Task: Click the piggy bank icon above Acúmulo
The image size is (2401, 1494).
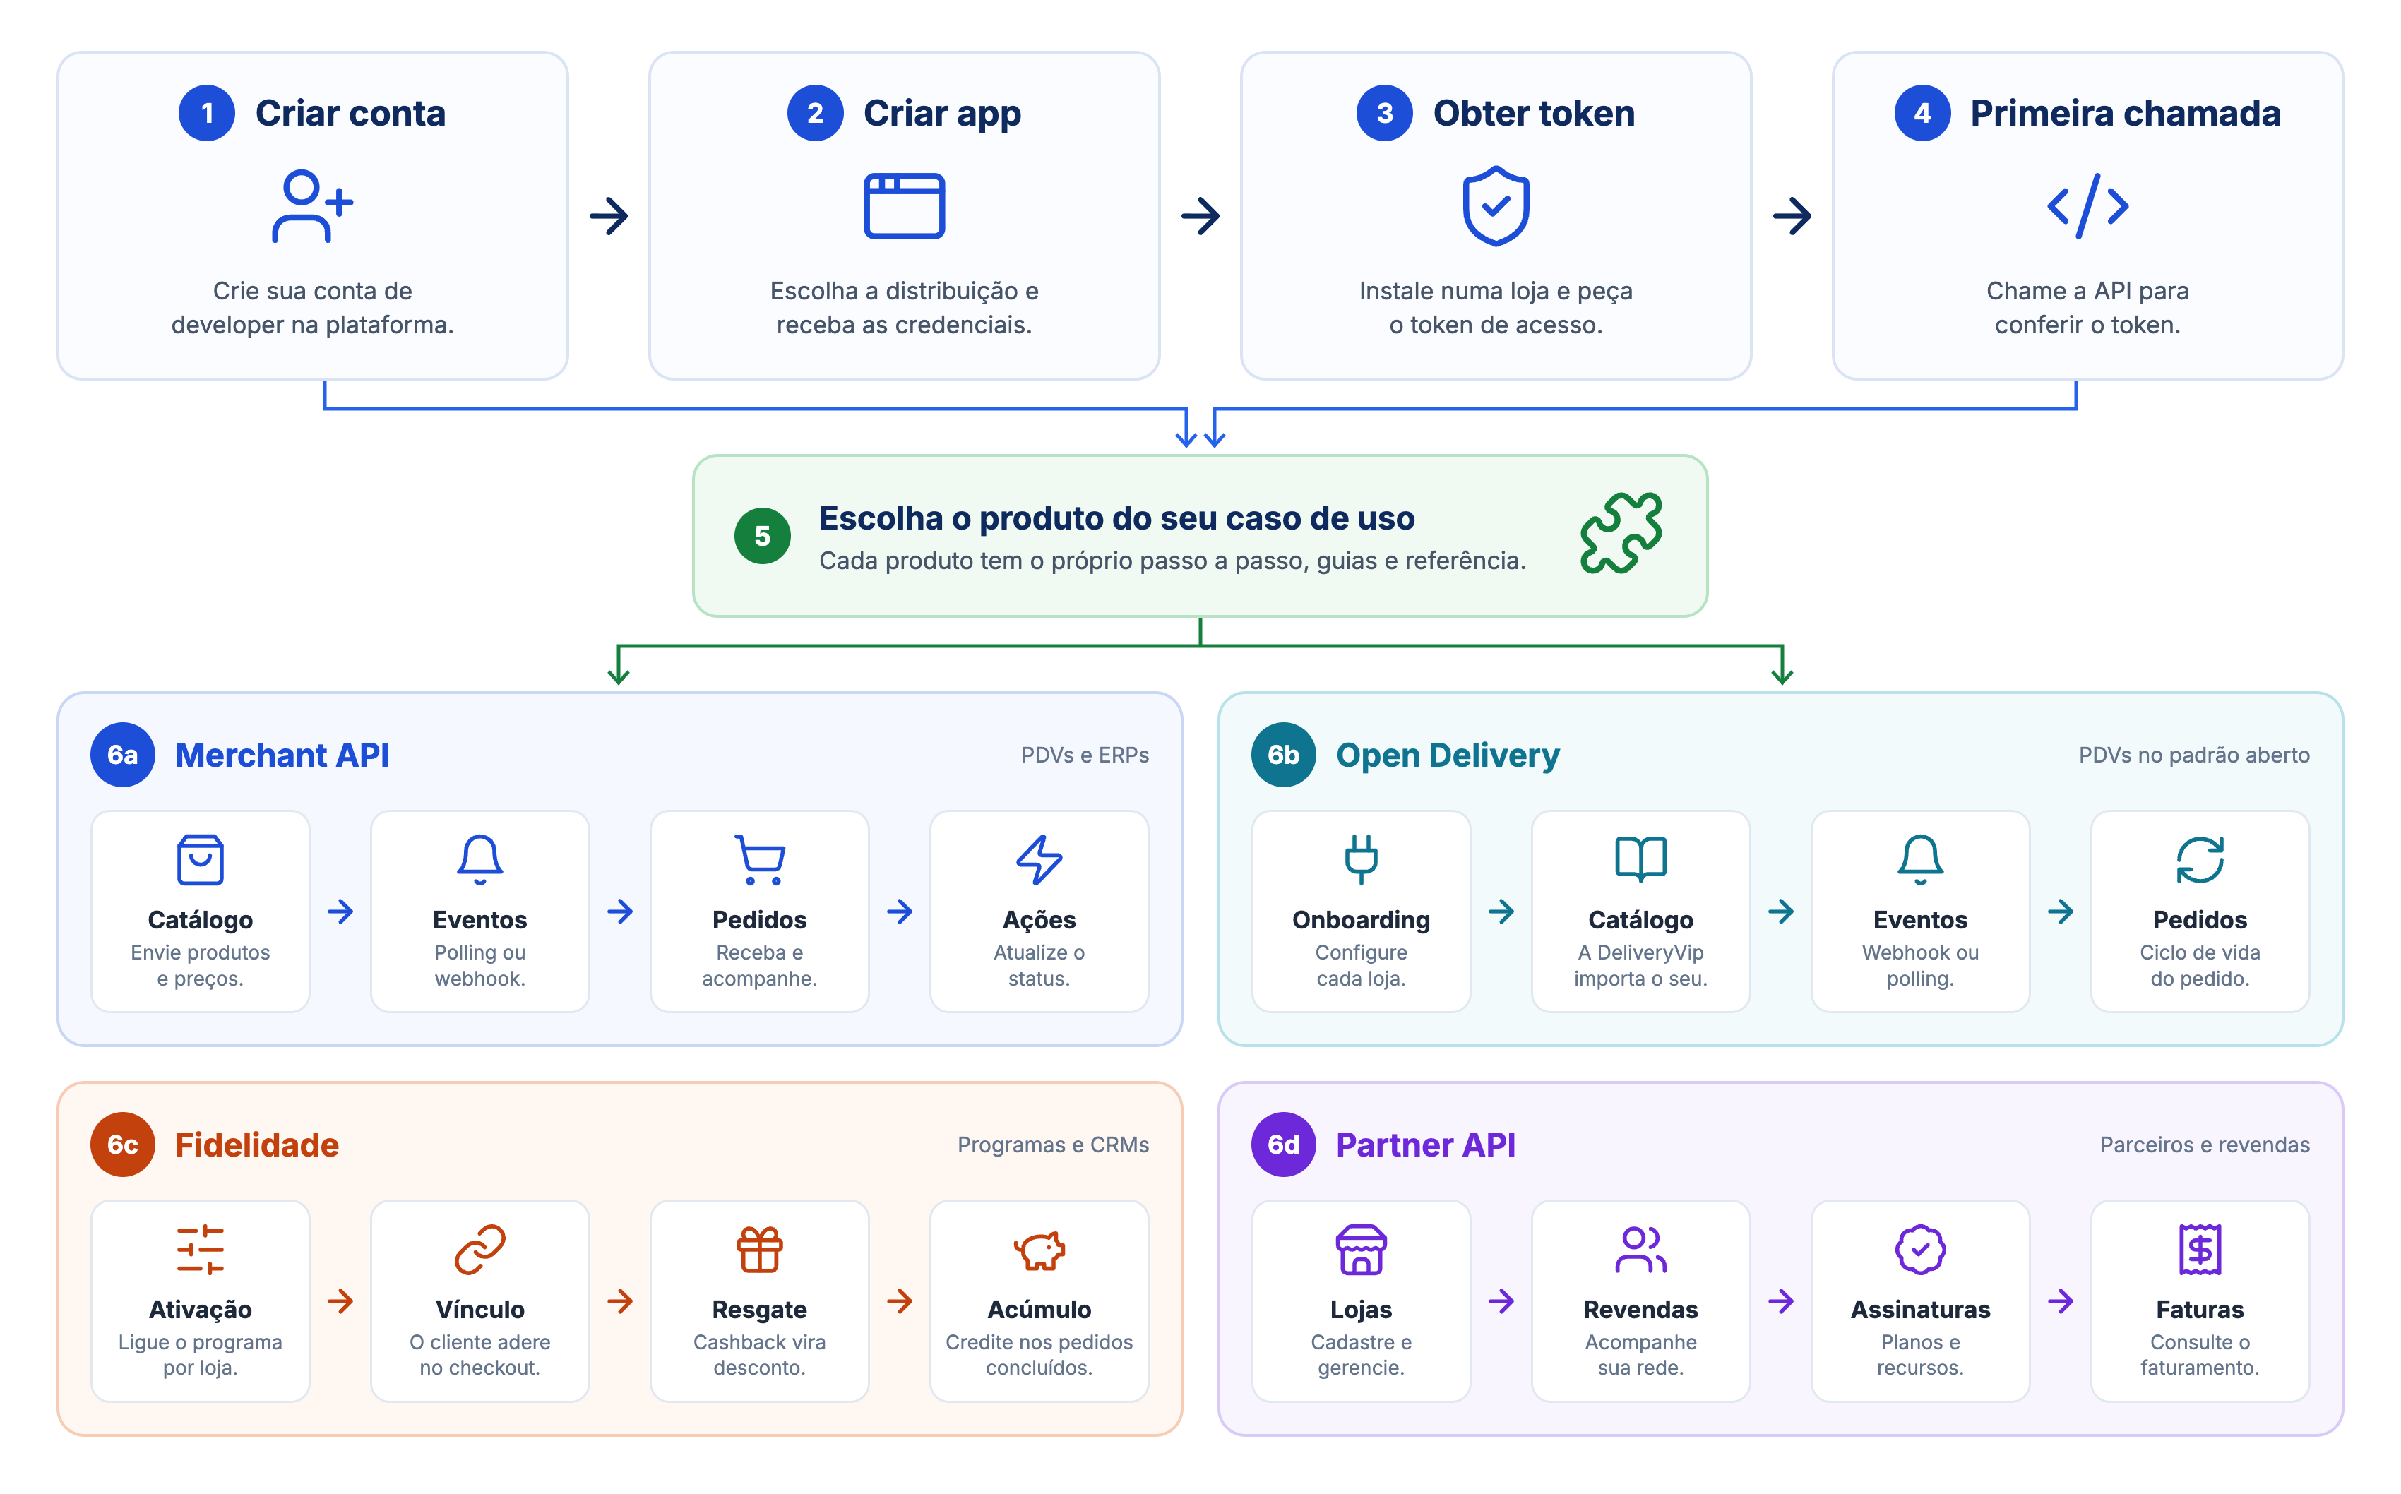Action: tap(1039, 1250)
